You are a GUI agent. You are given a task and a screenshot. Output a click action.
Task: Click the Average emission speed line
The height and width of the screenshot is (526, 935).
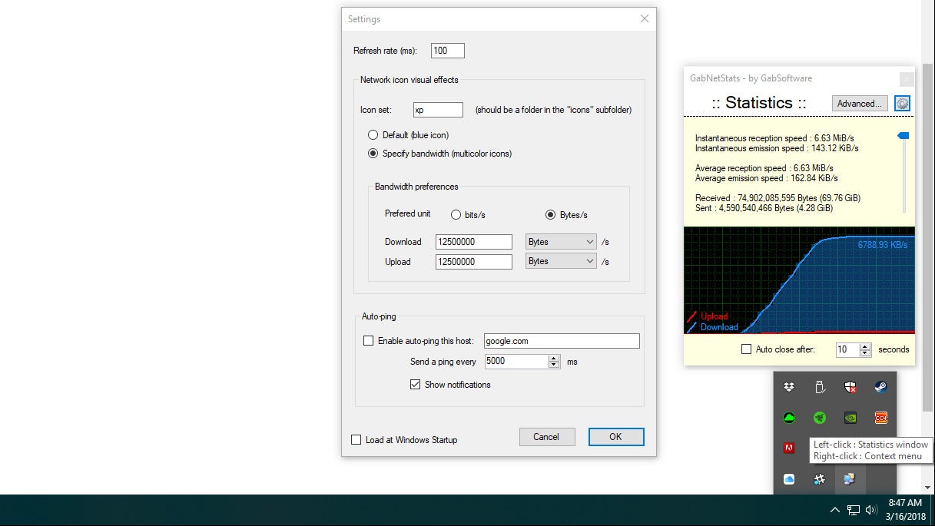click(767, 178)
